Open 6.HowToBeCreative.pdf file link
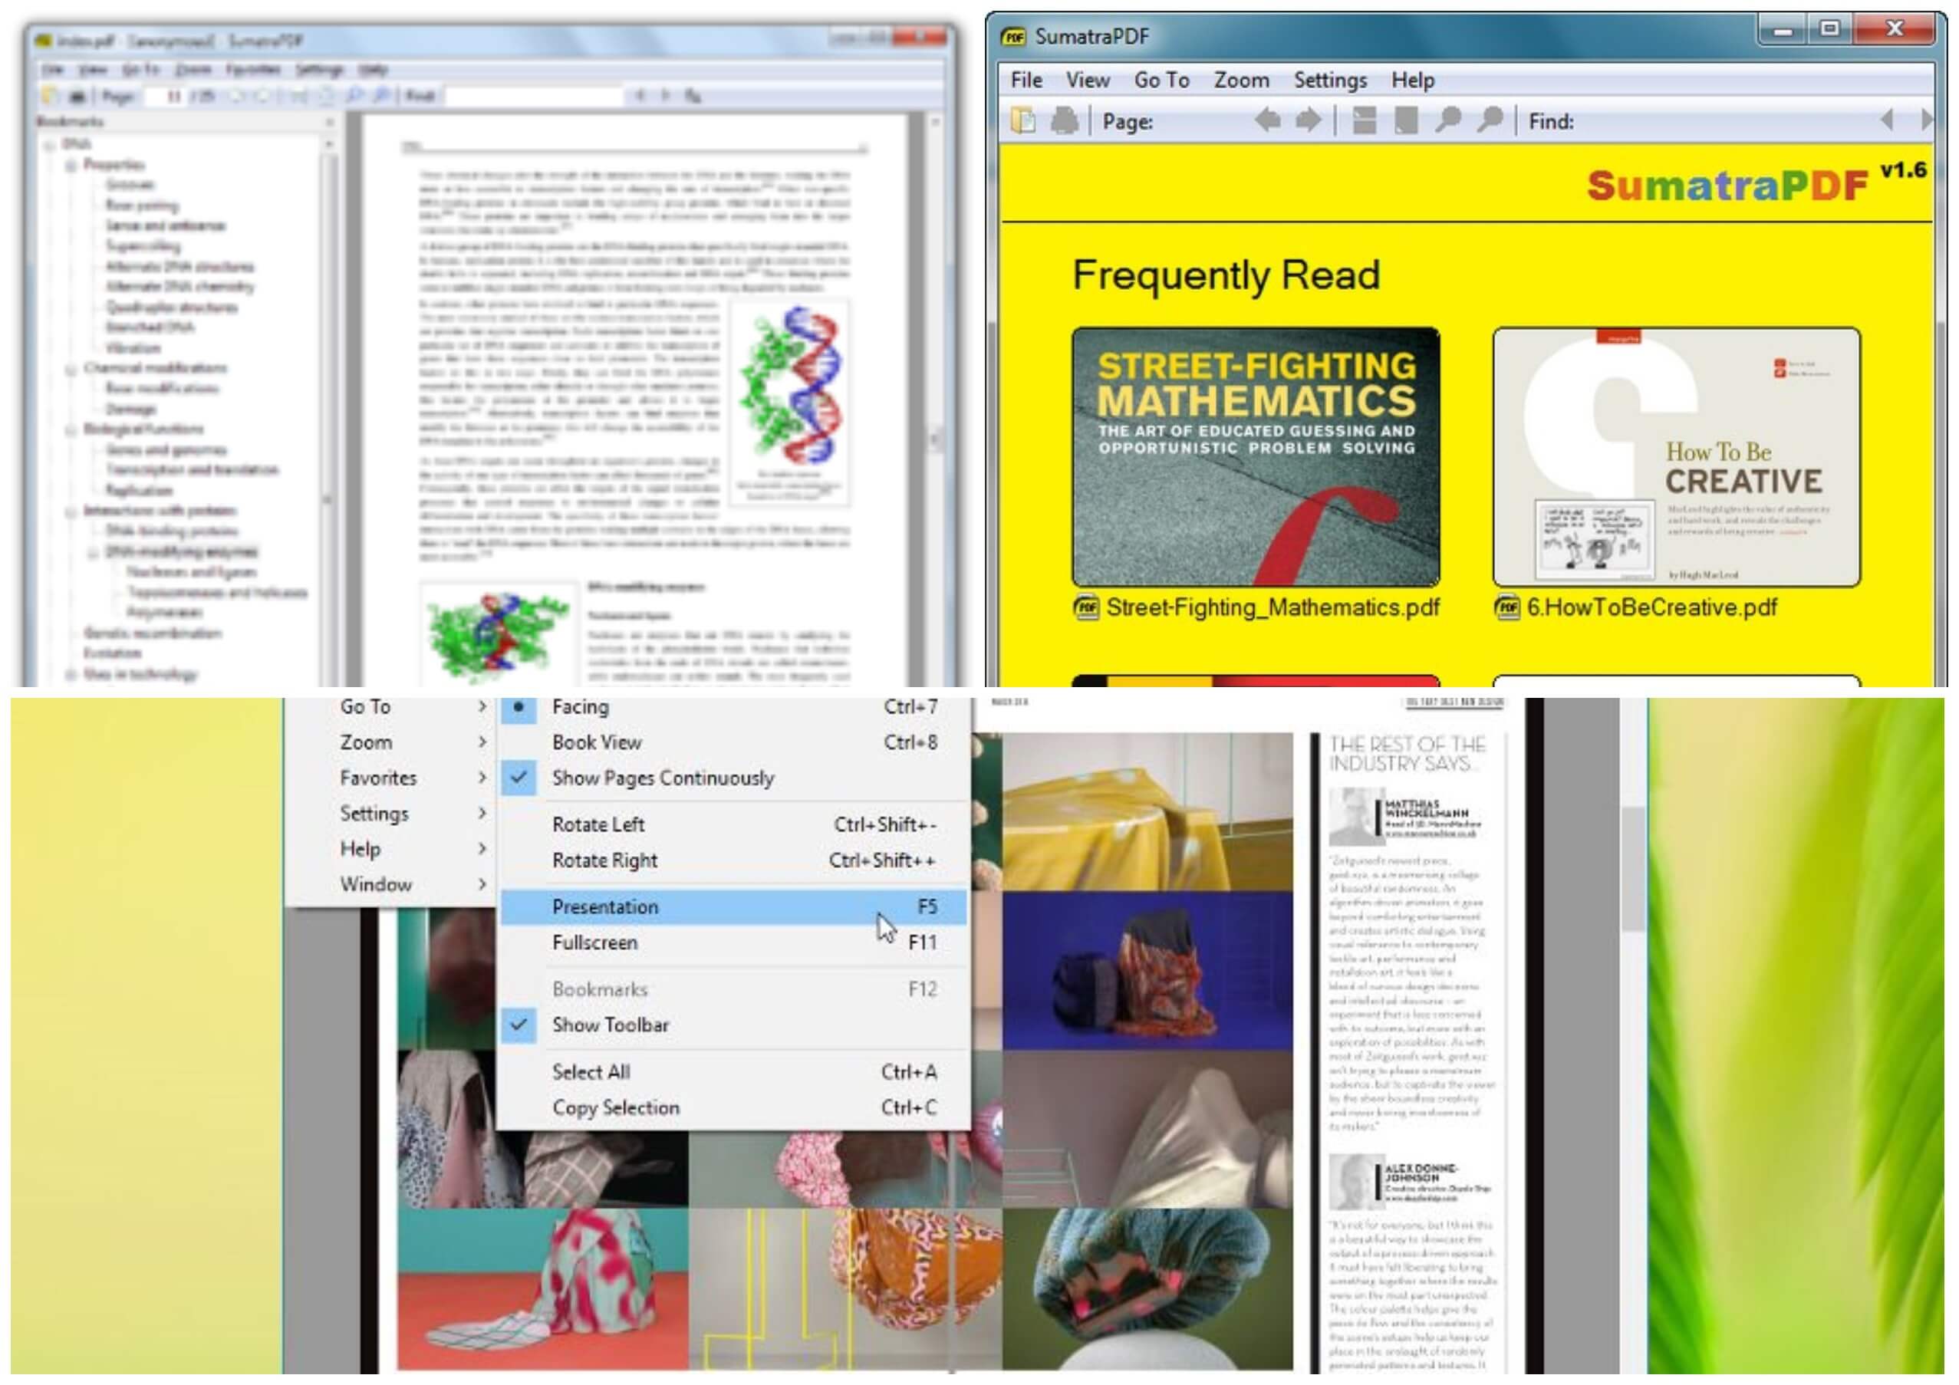Screen dimensions: 1959x1385 pyautogui.click(x=1652, y=608)
